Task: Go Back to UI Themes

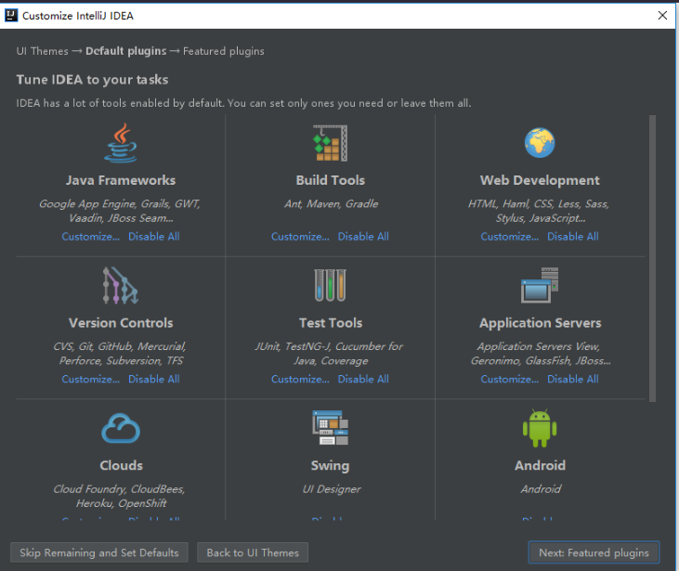Action: [x=253, y=552]
